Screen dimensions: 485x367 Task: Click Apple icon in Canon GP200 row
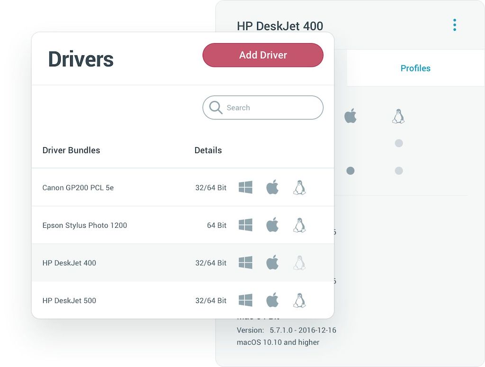tap(272, 187)
